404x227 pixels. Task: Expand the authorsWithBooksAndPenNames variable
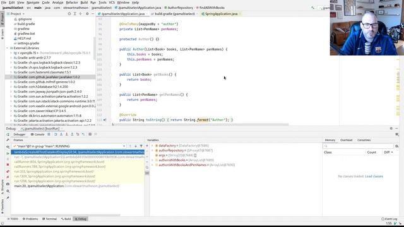tap(152, 165)
